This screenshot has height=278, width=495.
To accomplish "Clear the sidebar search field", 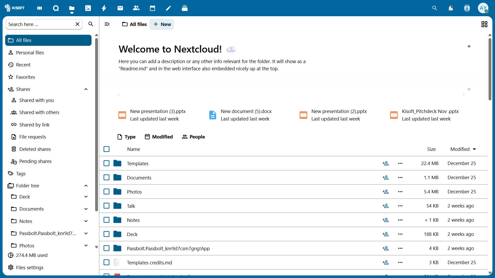I will [77, 24].
